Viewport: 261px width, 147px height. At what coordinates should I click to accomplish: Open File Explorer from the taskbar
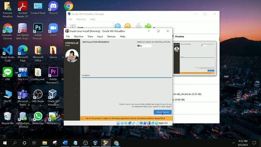point(44,143)
